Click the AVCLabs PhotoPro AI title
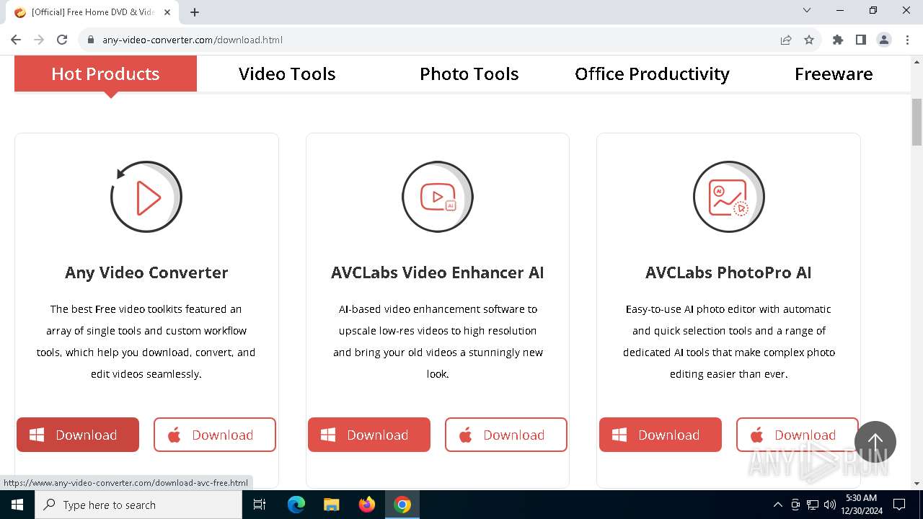This screenshot has height=519, width=923. pyautogui.click(x=728, y=272)
